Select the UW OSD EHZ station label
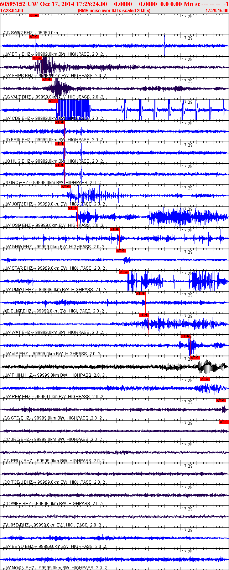 17,225
